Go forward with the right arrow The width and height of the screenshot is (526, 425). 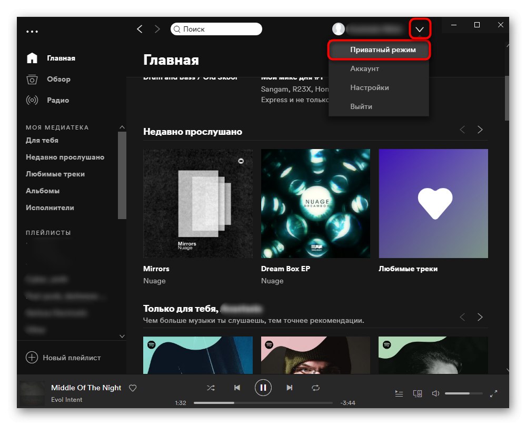pyautogui.click(x=157, y=29)
